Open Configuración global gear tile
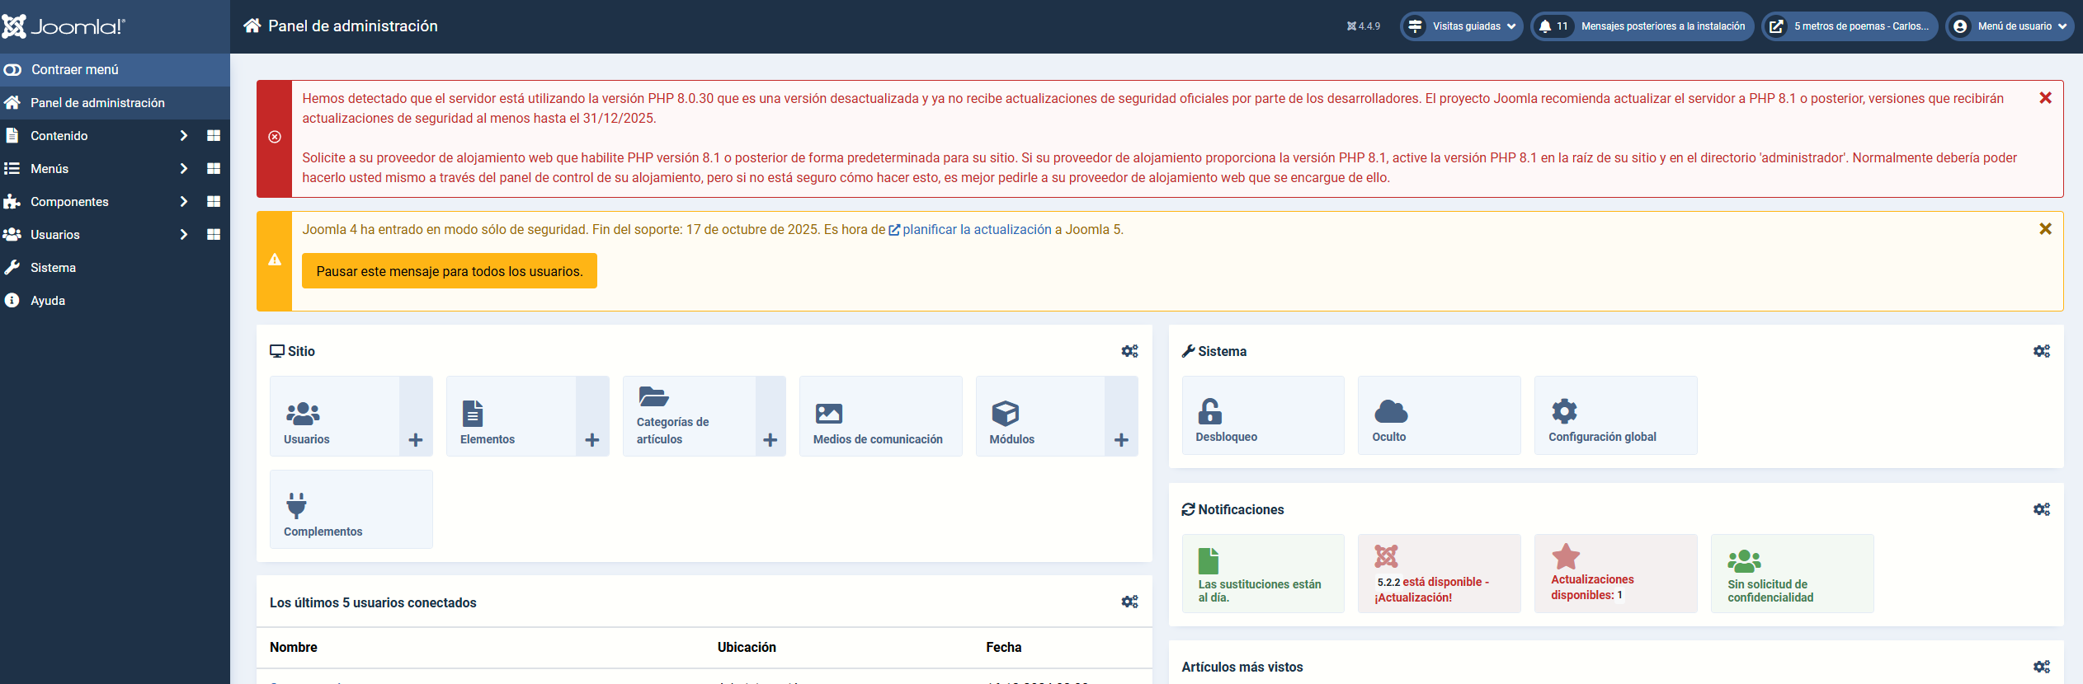The width and height of the screenshot is (2083, 684). 1615,415
